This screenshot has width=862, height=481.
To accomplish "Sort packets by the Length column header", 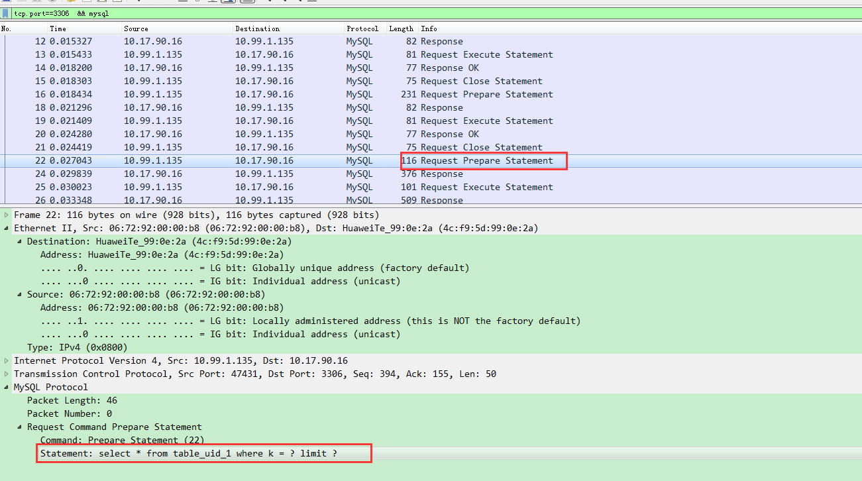I will [402, 28].
